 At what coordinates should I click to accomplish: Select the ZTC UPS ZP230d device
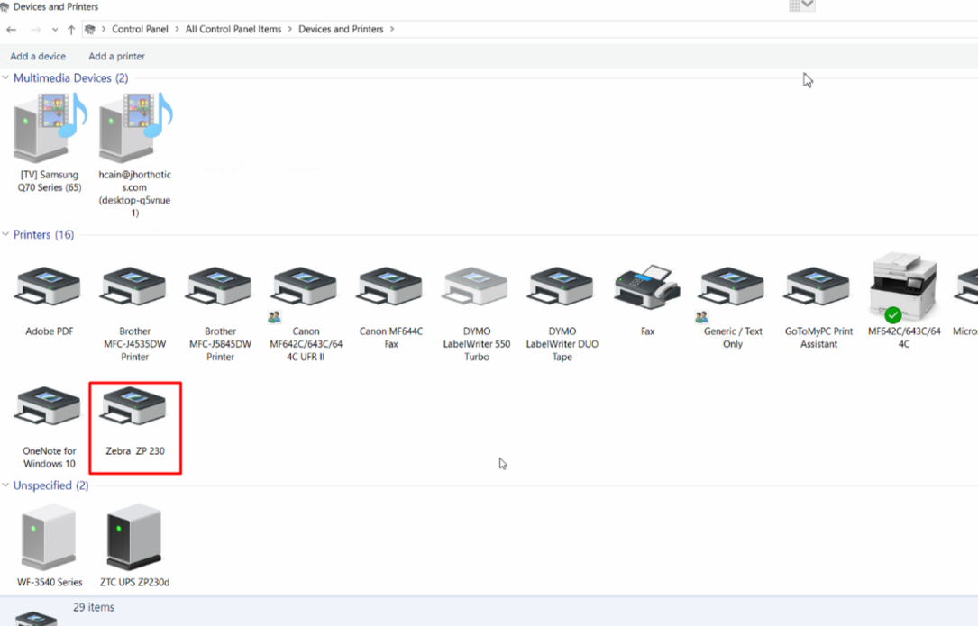click(134, 546)
